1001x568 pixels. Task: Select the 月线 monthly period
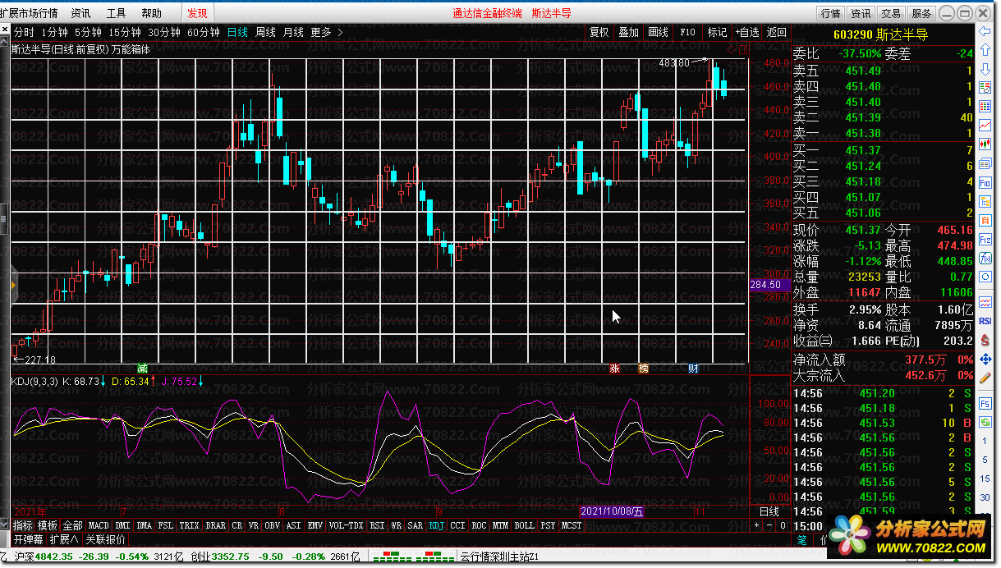[293, 32]
